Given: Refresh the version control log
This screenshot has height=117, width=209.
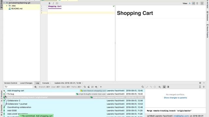Looking at the screenshot, I should [x=85, y=87].
